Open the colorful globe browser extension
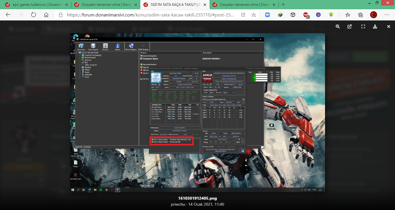This screenshot has height=210, width=395. tap(280, 15)
